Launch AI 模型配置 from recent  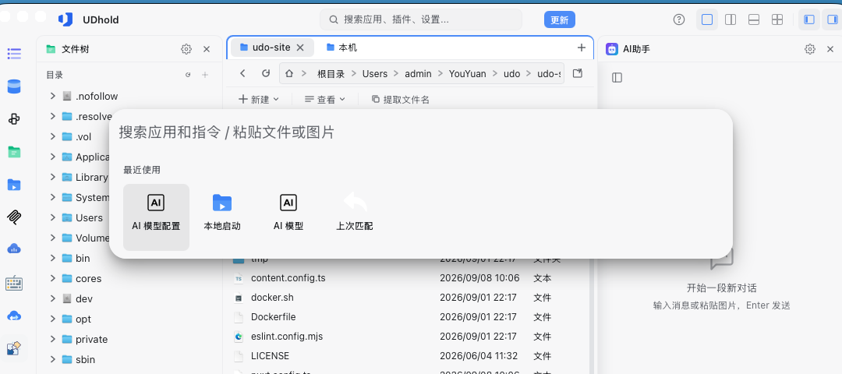156,217
